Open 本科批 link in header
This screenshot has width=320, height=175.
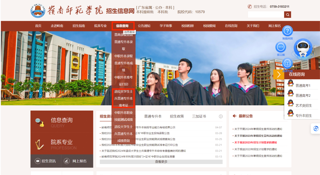[x=163, y=12]
